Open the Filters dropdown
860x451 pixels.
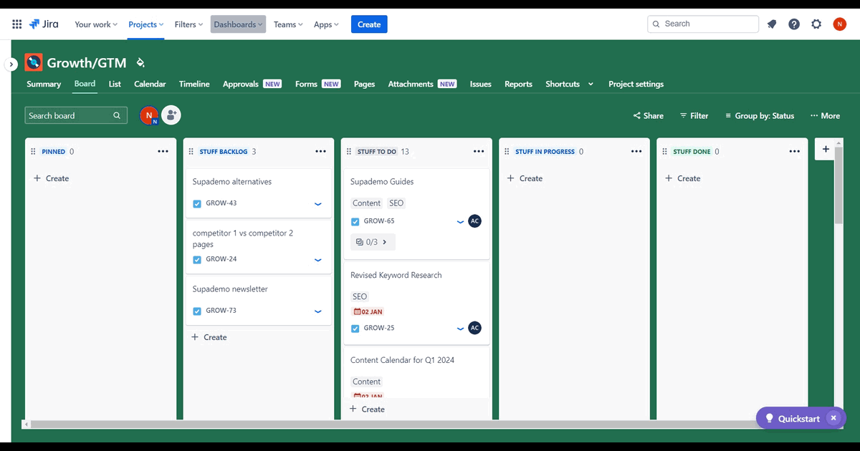pyautogui.click(x=189, y=24)
